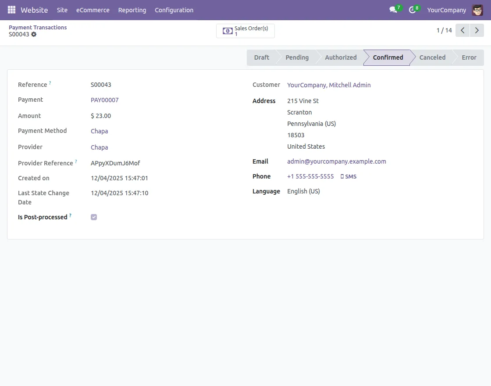491x386 pixels.
Task: Send an SMS using the SMS icon
Action: [349, 176]
